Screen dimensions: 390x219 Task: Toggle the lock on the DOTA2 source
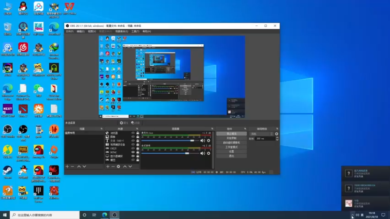pyautogui.click(x=137, y=152)
